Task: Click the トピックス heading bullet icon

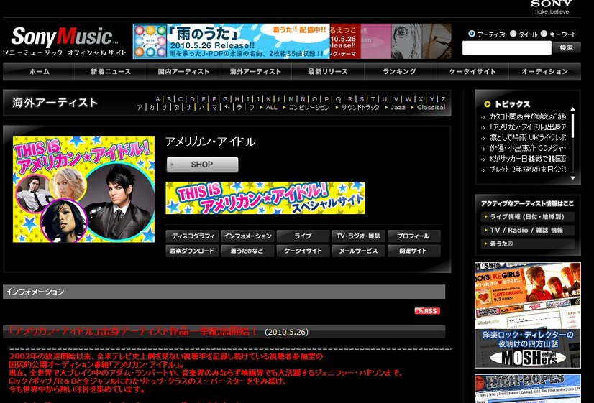Action: 487,104
